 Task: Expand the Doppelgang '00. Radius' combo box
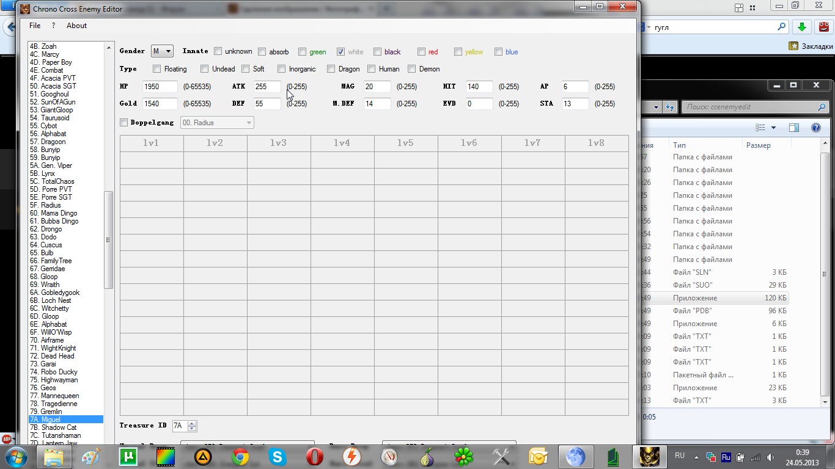217,123
